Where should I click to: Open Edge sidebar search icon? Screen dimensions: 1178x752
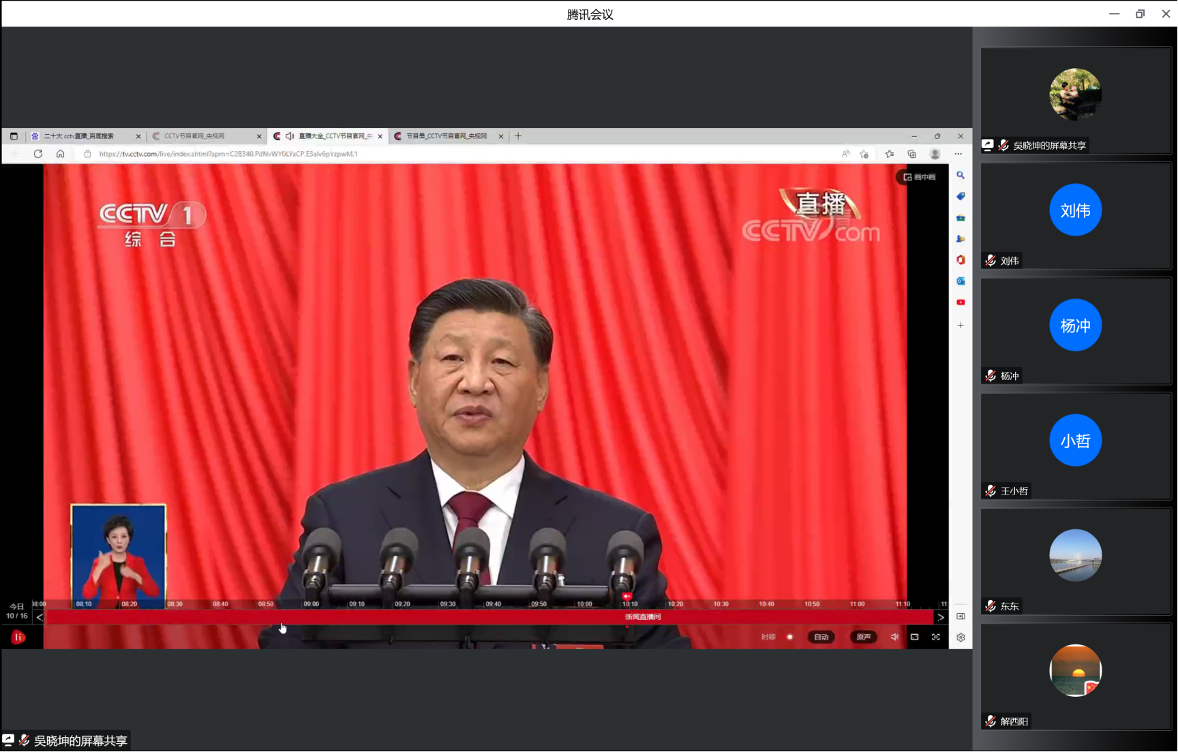coord(961,175)
